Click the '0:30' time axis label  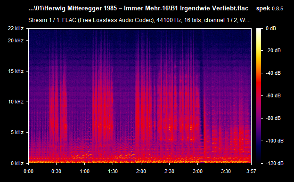(x=56, y=171)
